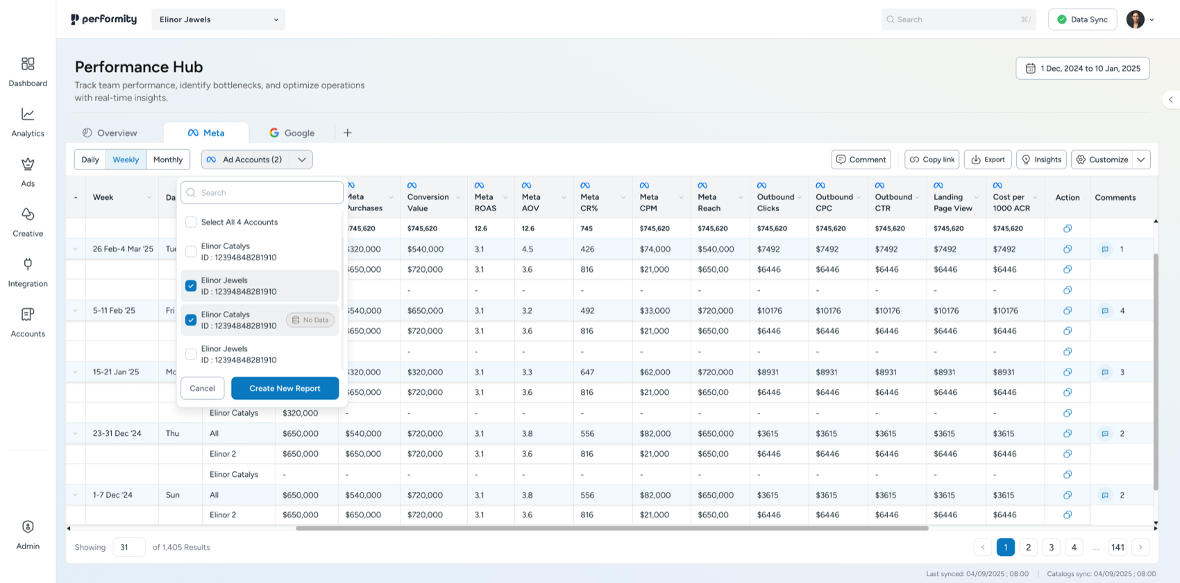The height and width of the screenshot is (583, 1180).
Task: Open the Insights button
Action: [x=1041, y=160]
